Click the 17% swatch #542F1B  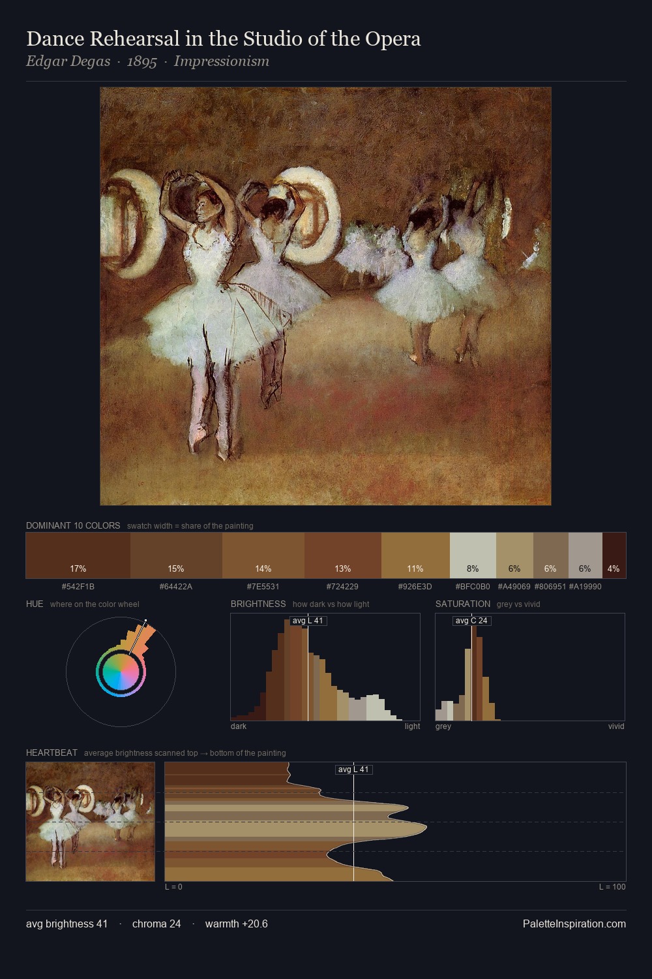point(78,555)
